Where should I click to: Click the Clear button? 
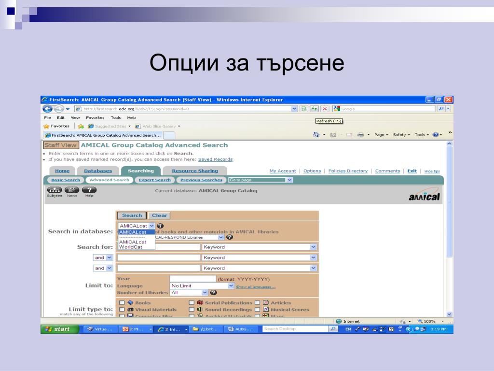159,215
